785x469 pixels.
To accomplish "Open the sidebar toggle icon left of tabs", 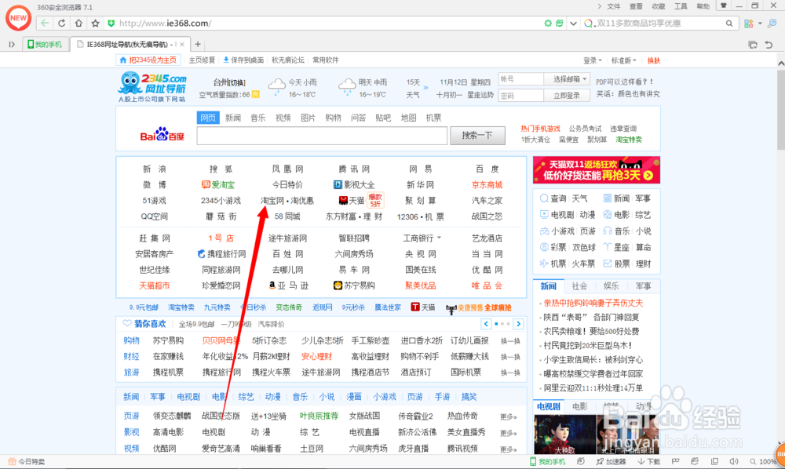I will point(12,45).
